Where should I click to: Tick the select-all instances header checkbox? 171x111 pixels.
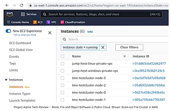pyautogui.click(x=63, y=57)
